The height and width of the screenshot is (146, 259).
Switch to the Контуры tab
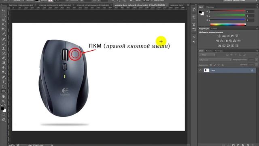point(219,51)
